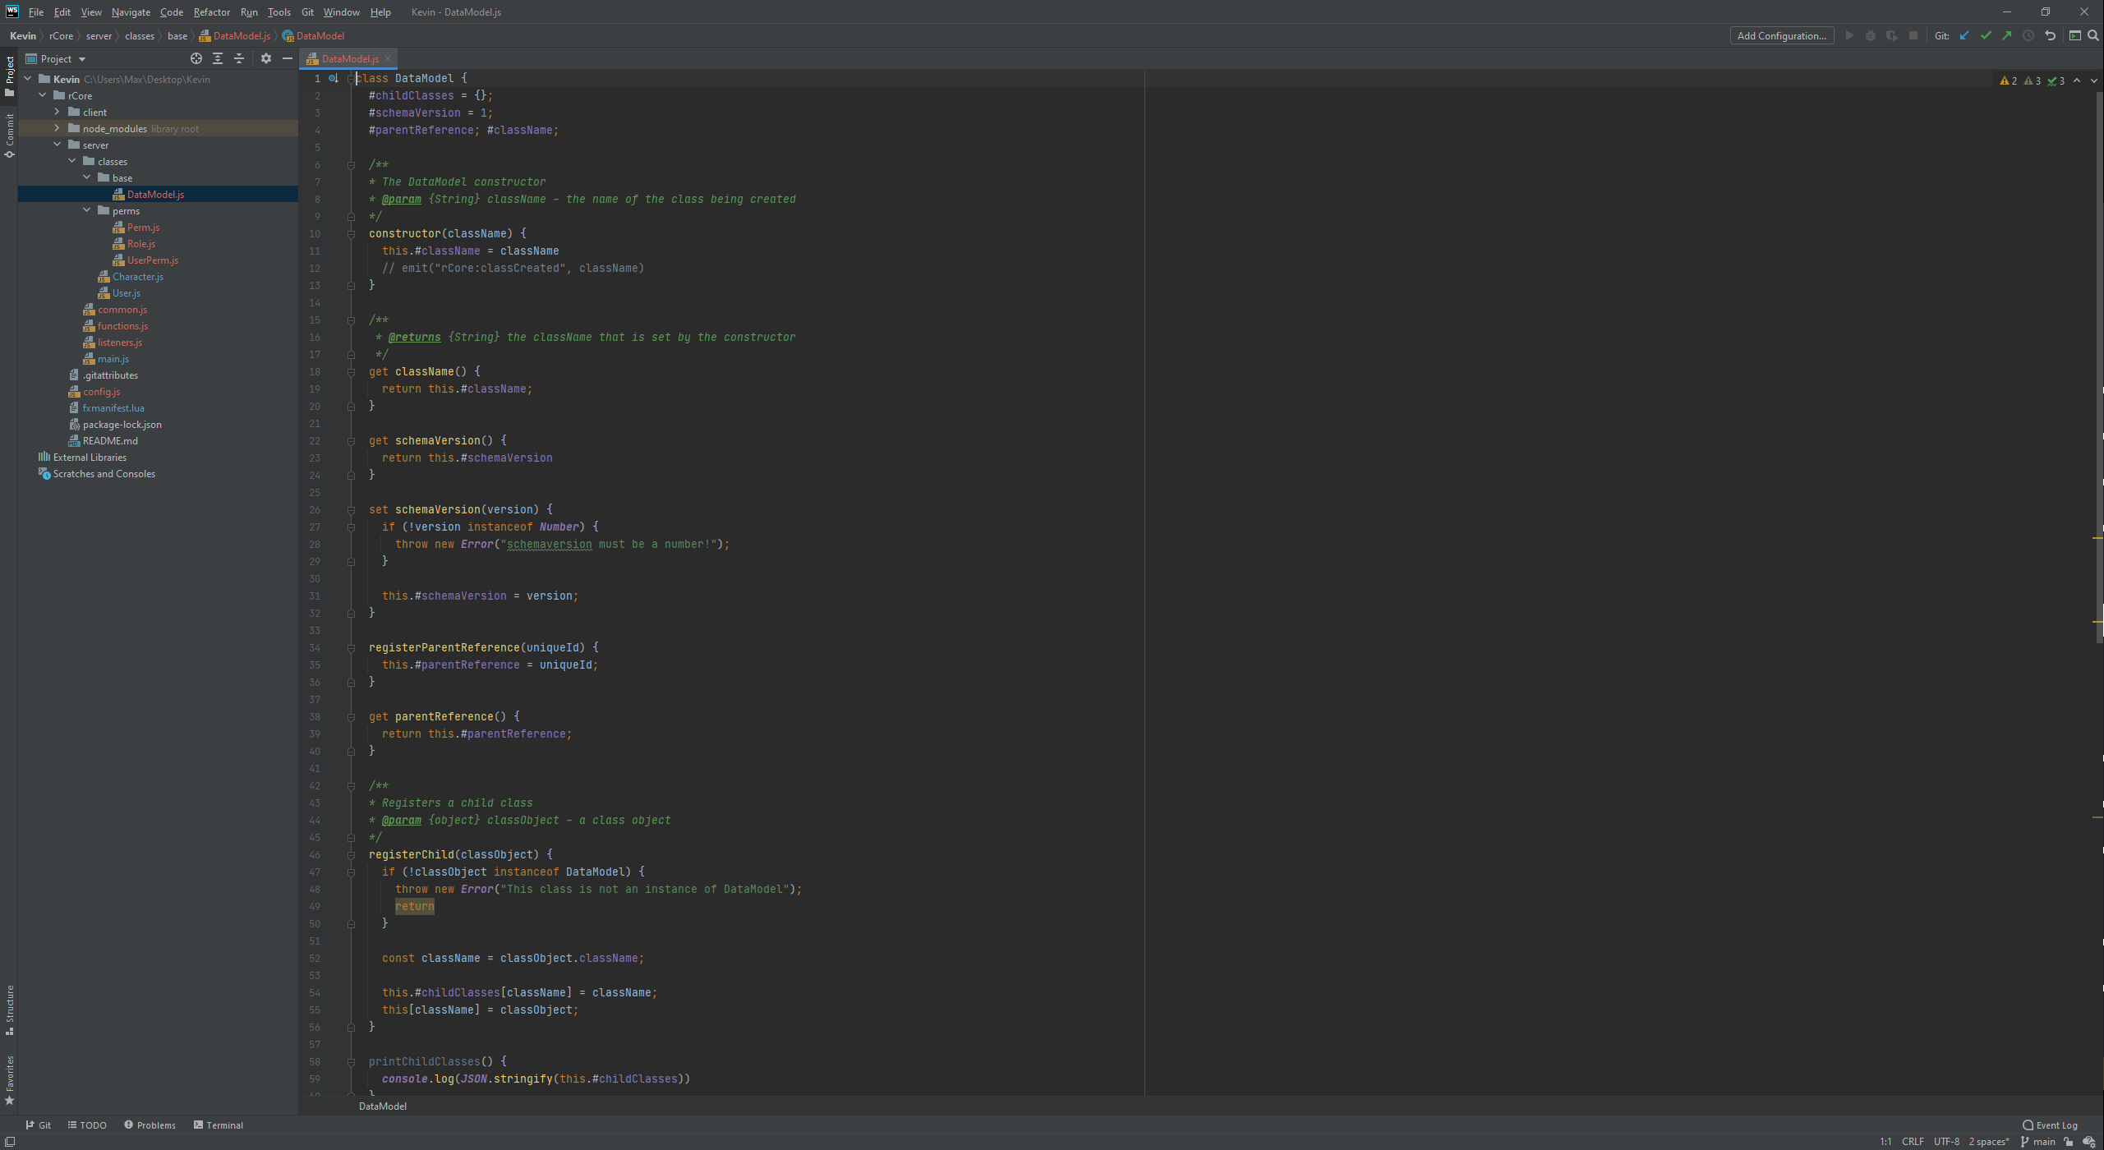Expand the client folder
This screenshot has width=2104, height=1150.
pyautogui.click(x=57, y=112)
